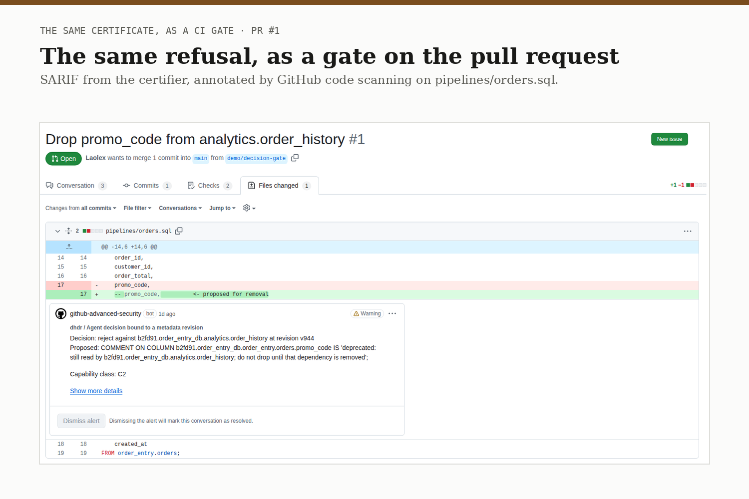Open alert comment three-dot menu
The image size is (749, 499).
point(392,313)
